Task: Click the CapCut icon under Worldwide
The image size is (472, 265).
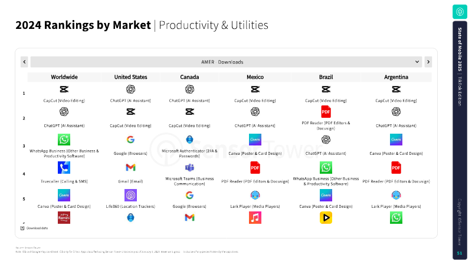Action: [64, 90]
